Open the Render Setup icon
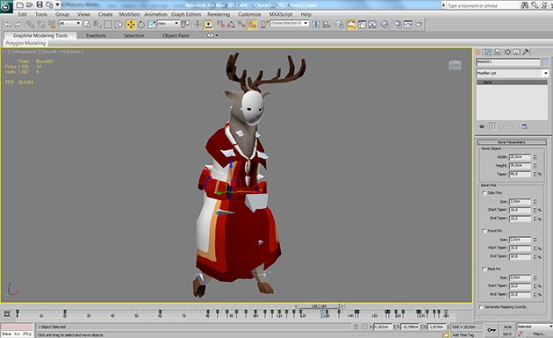The image size is (553, 338). point(398,25)
